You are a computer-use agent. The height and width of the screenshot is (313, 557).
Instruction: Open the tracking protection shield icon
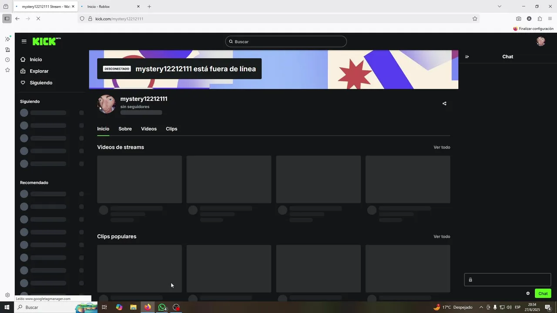pyautogui.click(x=82, y=19)
